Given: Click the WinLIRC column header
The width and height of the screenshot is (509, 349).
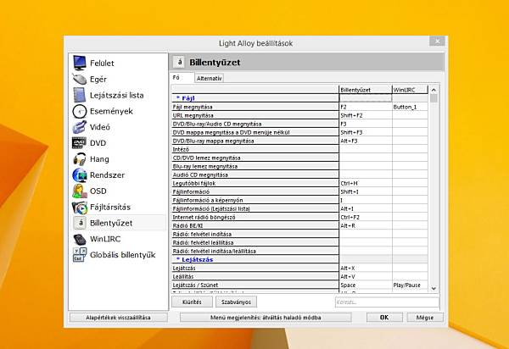Looking at the screenshot, I should (411, 90).
